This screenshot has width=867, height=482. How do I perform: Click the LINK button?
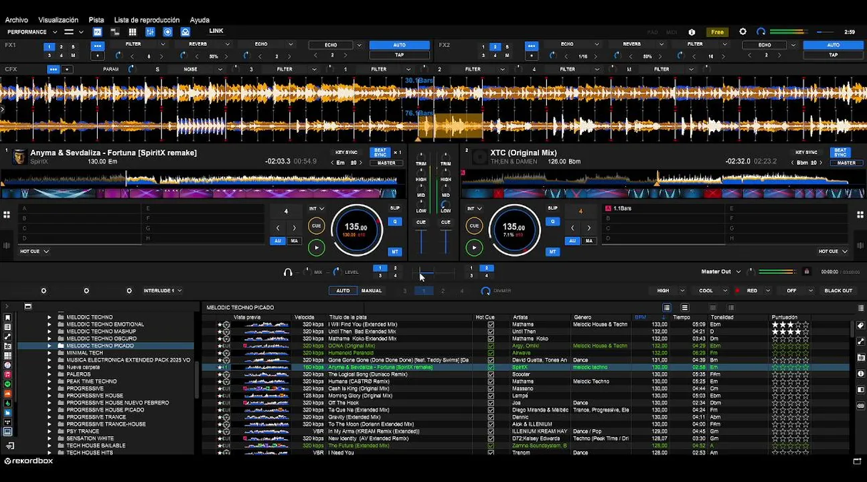pyautogui.click(x=216, y=31)
